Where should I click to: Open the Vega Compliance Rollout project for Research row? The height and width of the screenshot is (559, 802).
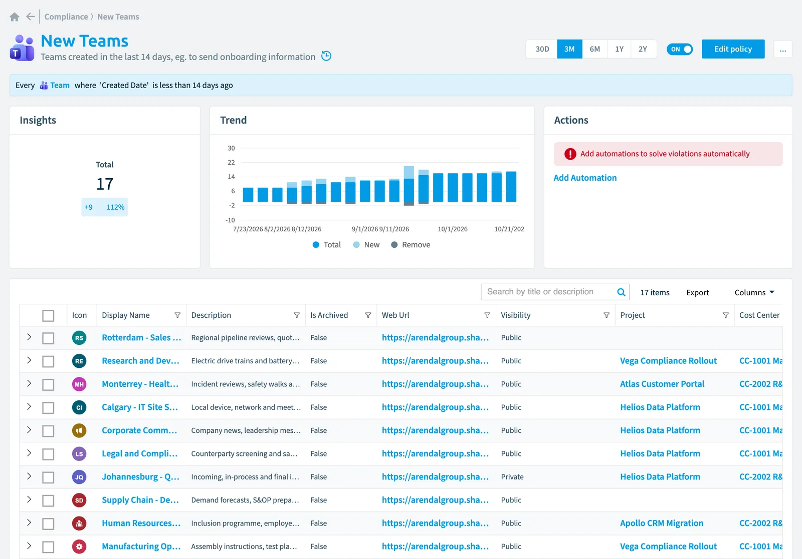click(668, 361)
